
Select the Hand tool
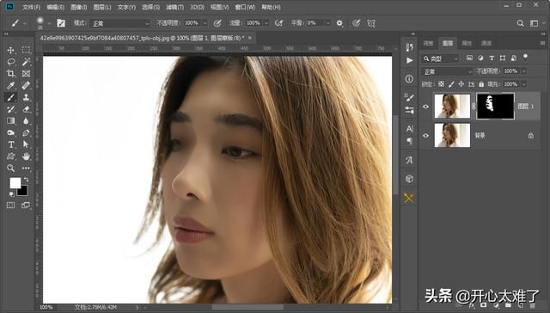pyautogui.click(x=26, y=156)
